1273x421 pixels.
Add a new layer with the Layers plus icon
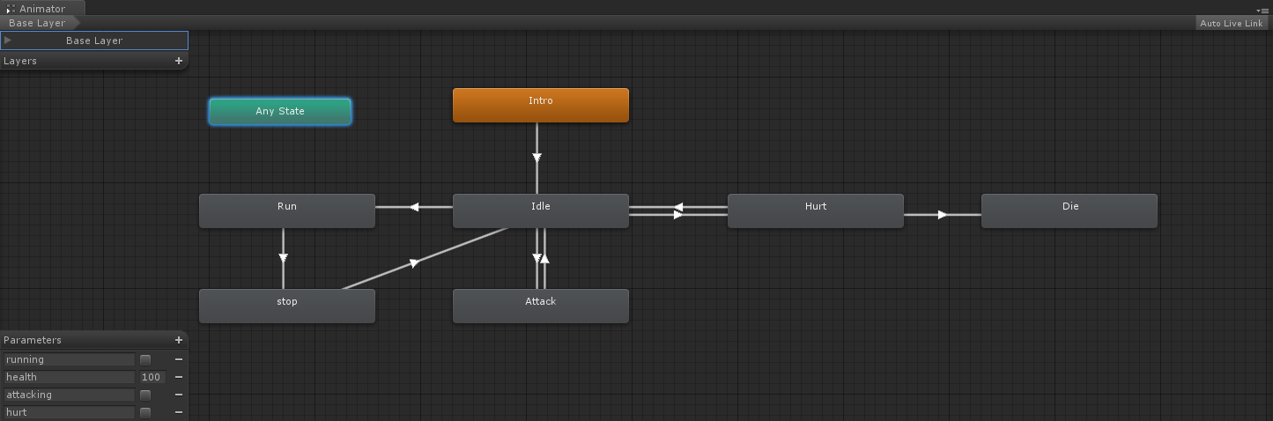[179, 61]
